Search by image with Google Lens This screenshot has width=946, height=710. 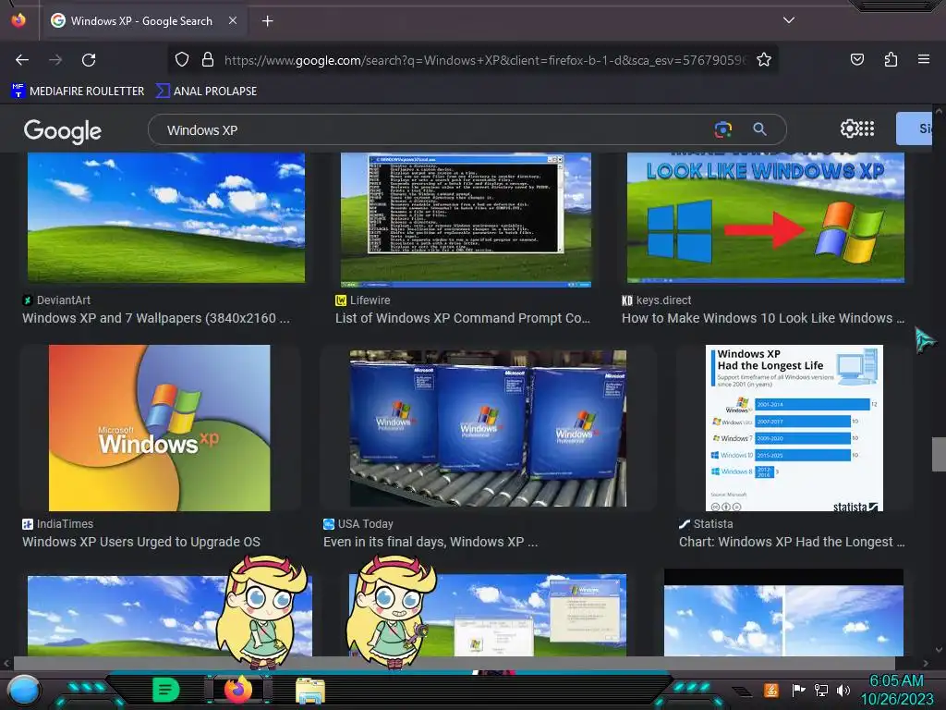pyautogui.click(x=722, y=129)
